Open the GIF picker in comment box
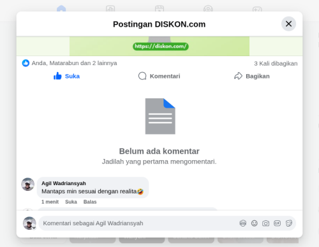The image size is (319, 247). [277, 223]
